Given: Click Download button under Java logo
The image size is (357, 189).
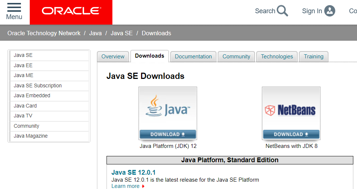Looking at the screenshot, I should pyautogui.click(x=168, y=134).
